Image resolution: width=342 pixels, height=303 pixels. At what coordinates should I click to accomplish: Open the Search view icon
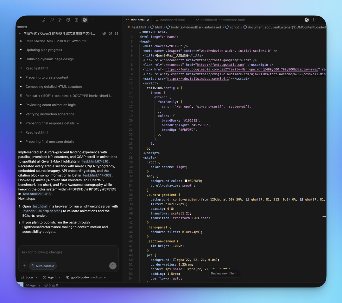52,20
